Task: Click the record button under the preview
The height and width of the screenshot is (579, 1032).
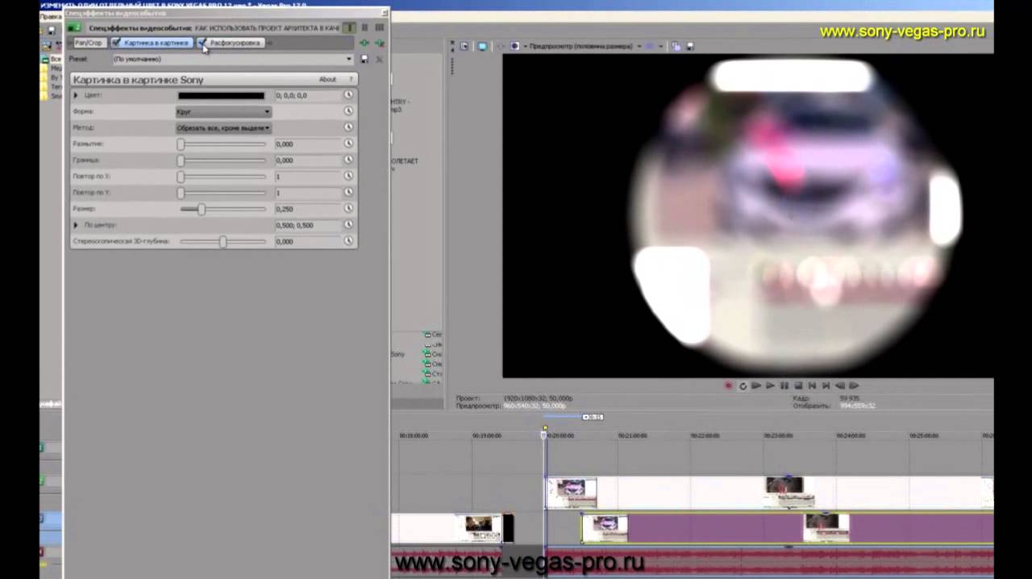Action: click(728, 386)
